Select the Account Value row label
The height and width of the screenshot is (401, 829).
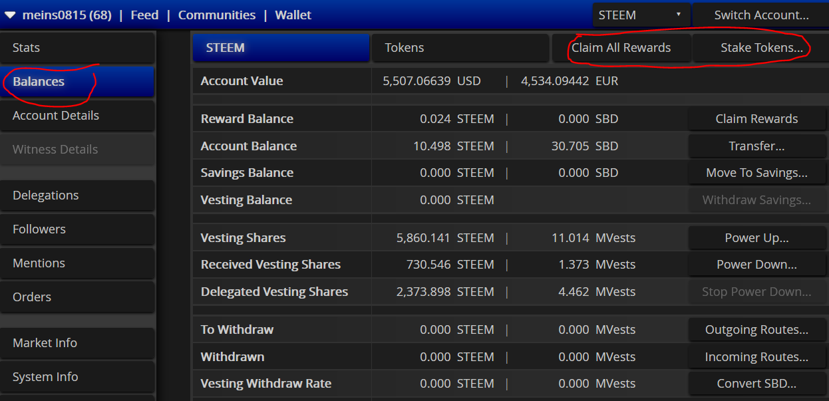[x=242, y=81]
